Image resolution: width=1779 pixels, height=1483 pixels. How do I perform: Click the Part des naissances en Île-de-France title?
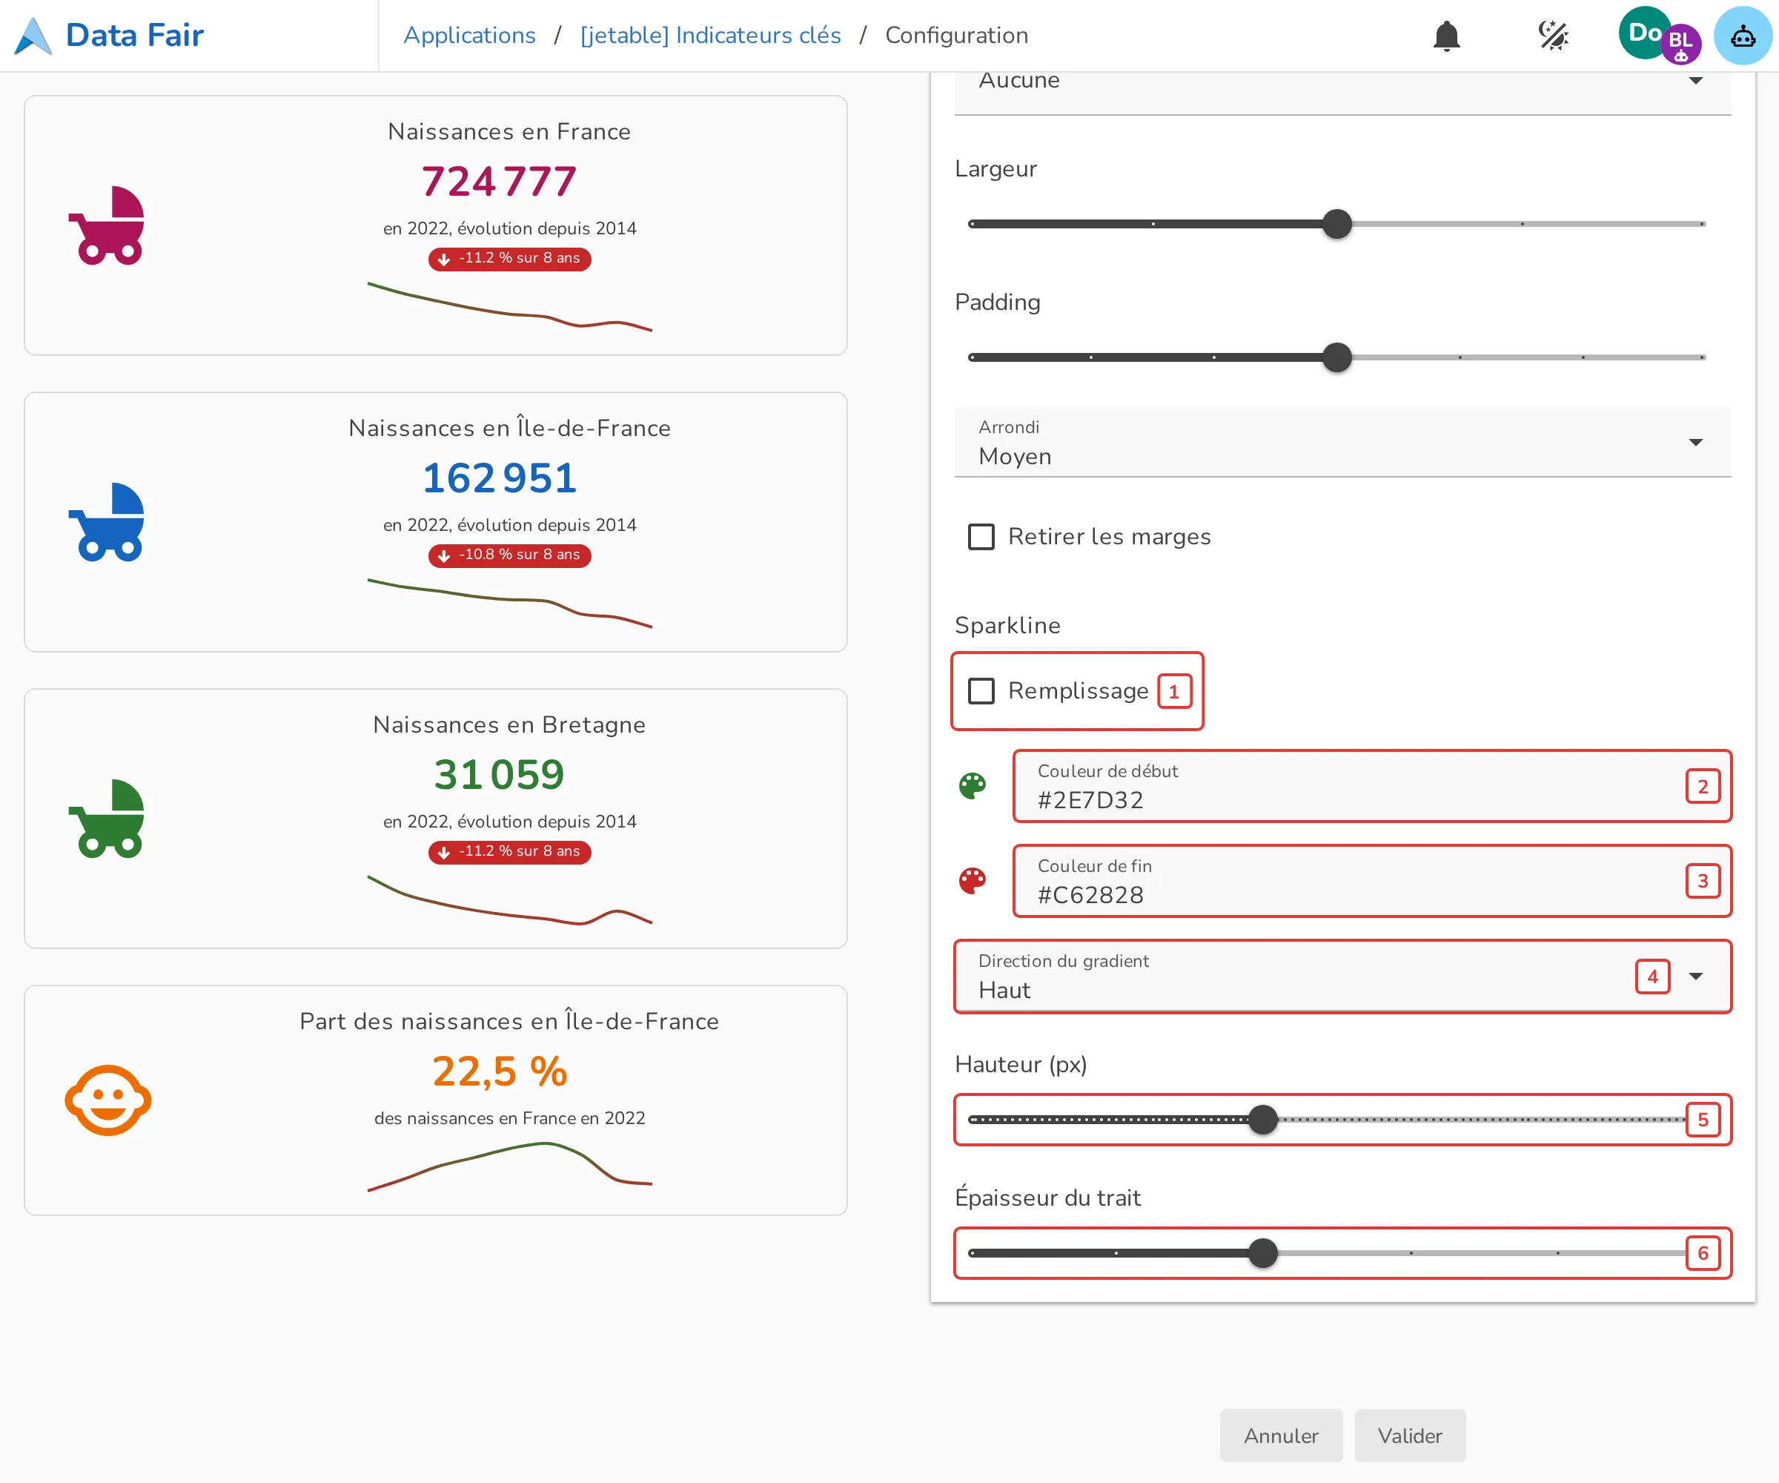coord(509,1021)
